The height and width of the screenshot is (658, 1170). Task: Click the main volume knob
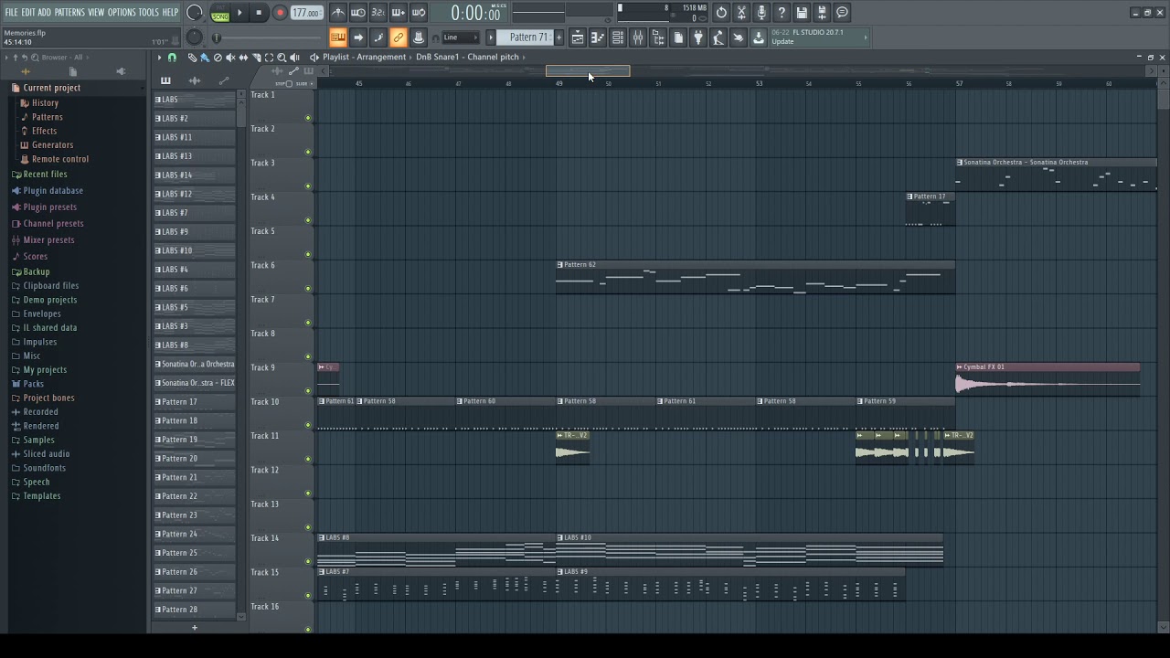(x=195, y=13)
